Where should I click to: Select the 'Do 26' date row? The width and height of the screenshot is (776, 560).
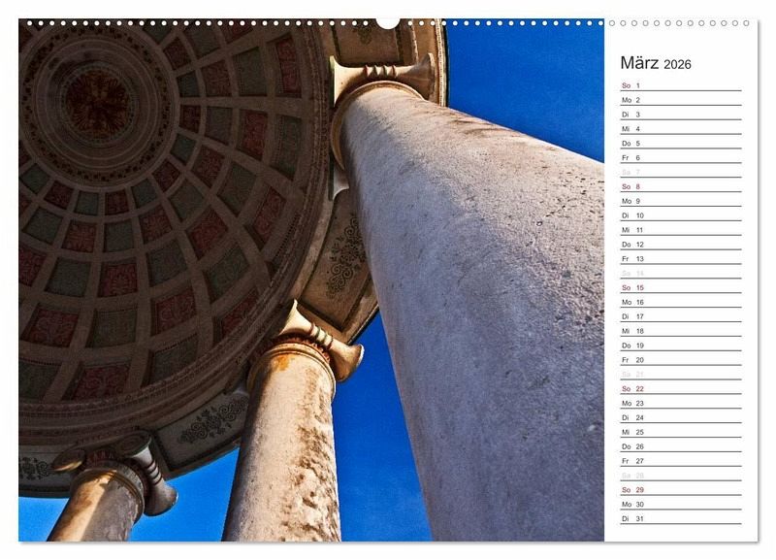[x=681, y=446]
